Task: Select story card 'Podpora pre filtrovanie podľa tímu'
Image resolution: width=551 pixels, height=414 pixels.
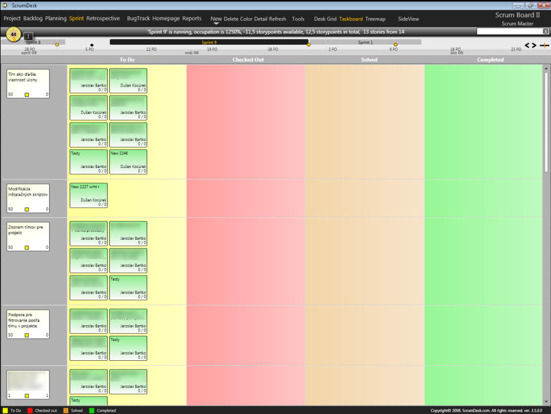Action: 28,324
